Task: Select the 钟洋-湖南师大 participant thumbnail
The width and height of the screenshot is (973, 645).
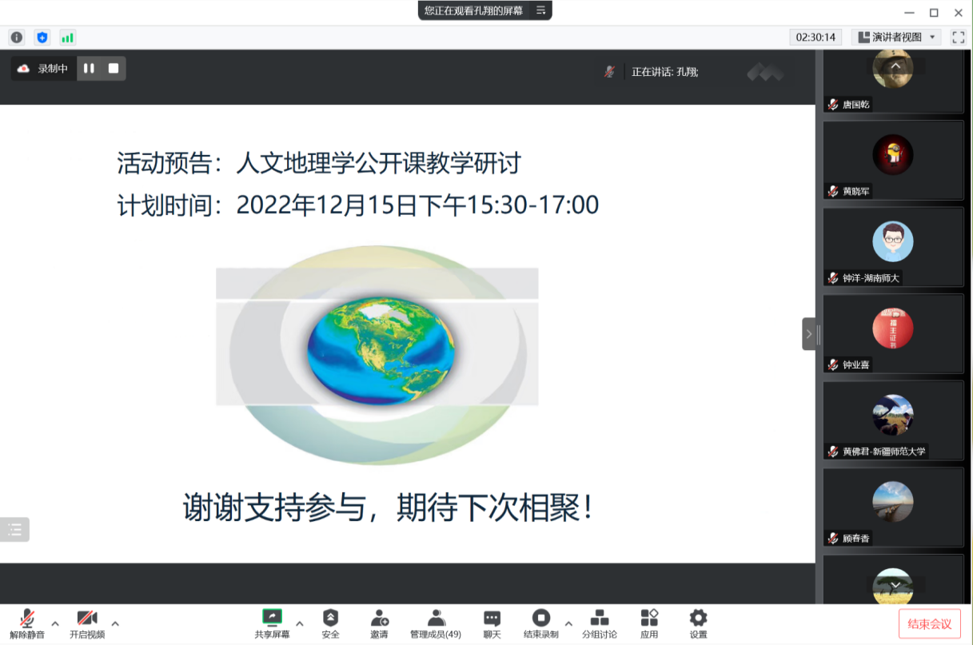Action: 893,248
